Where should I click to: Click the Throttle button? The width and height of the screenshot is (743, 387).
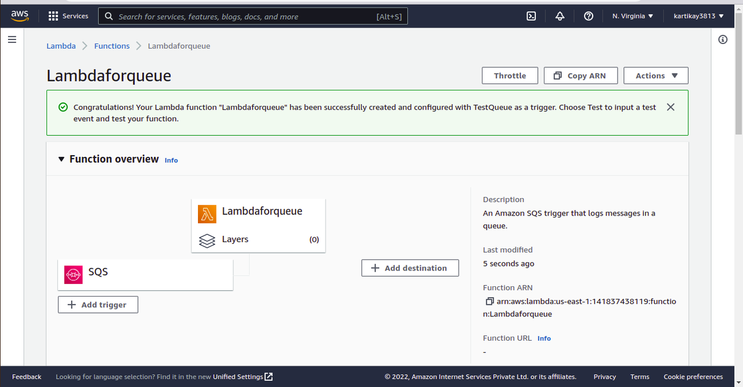click(x=510, y=76)
